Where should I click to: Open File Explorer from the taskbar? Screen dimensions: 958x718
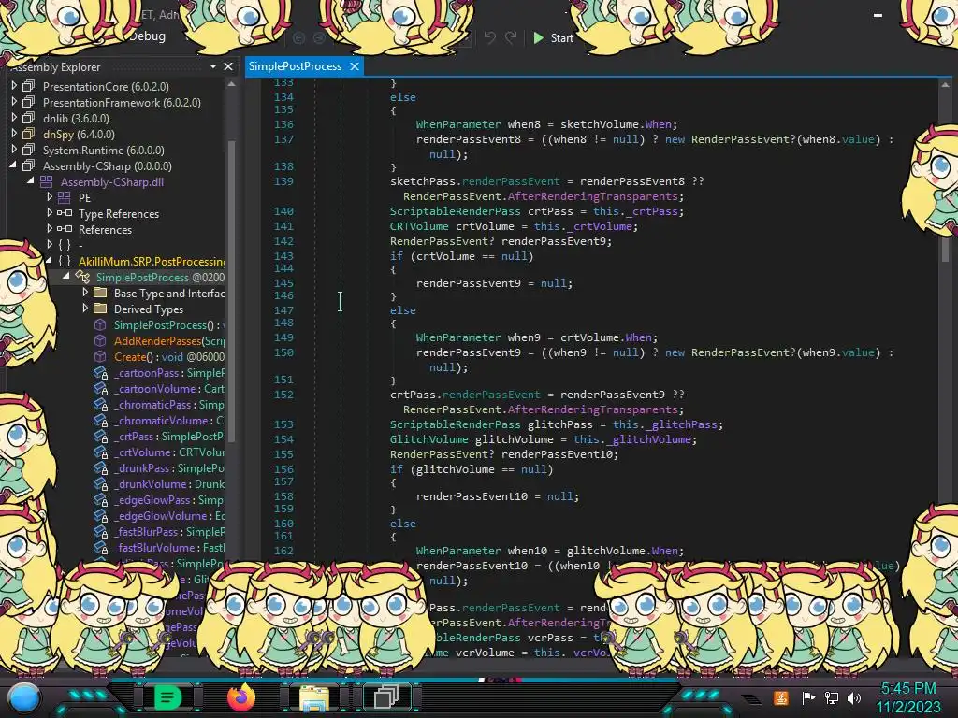point(314,697)
